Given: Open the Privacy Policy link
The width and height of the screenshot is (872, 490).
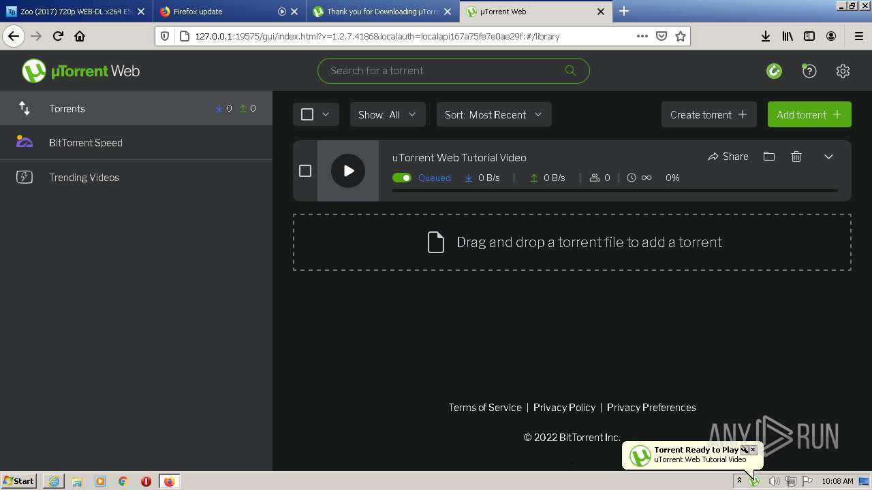Looking at the screenshot, I should (564, 407).
